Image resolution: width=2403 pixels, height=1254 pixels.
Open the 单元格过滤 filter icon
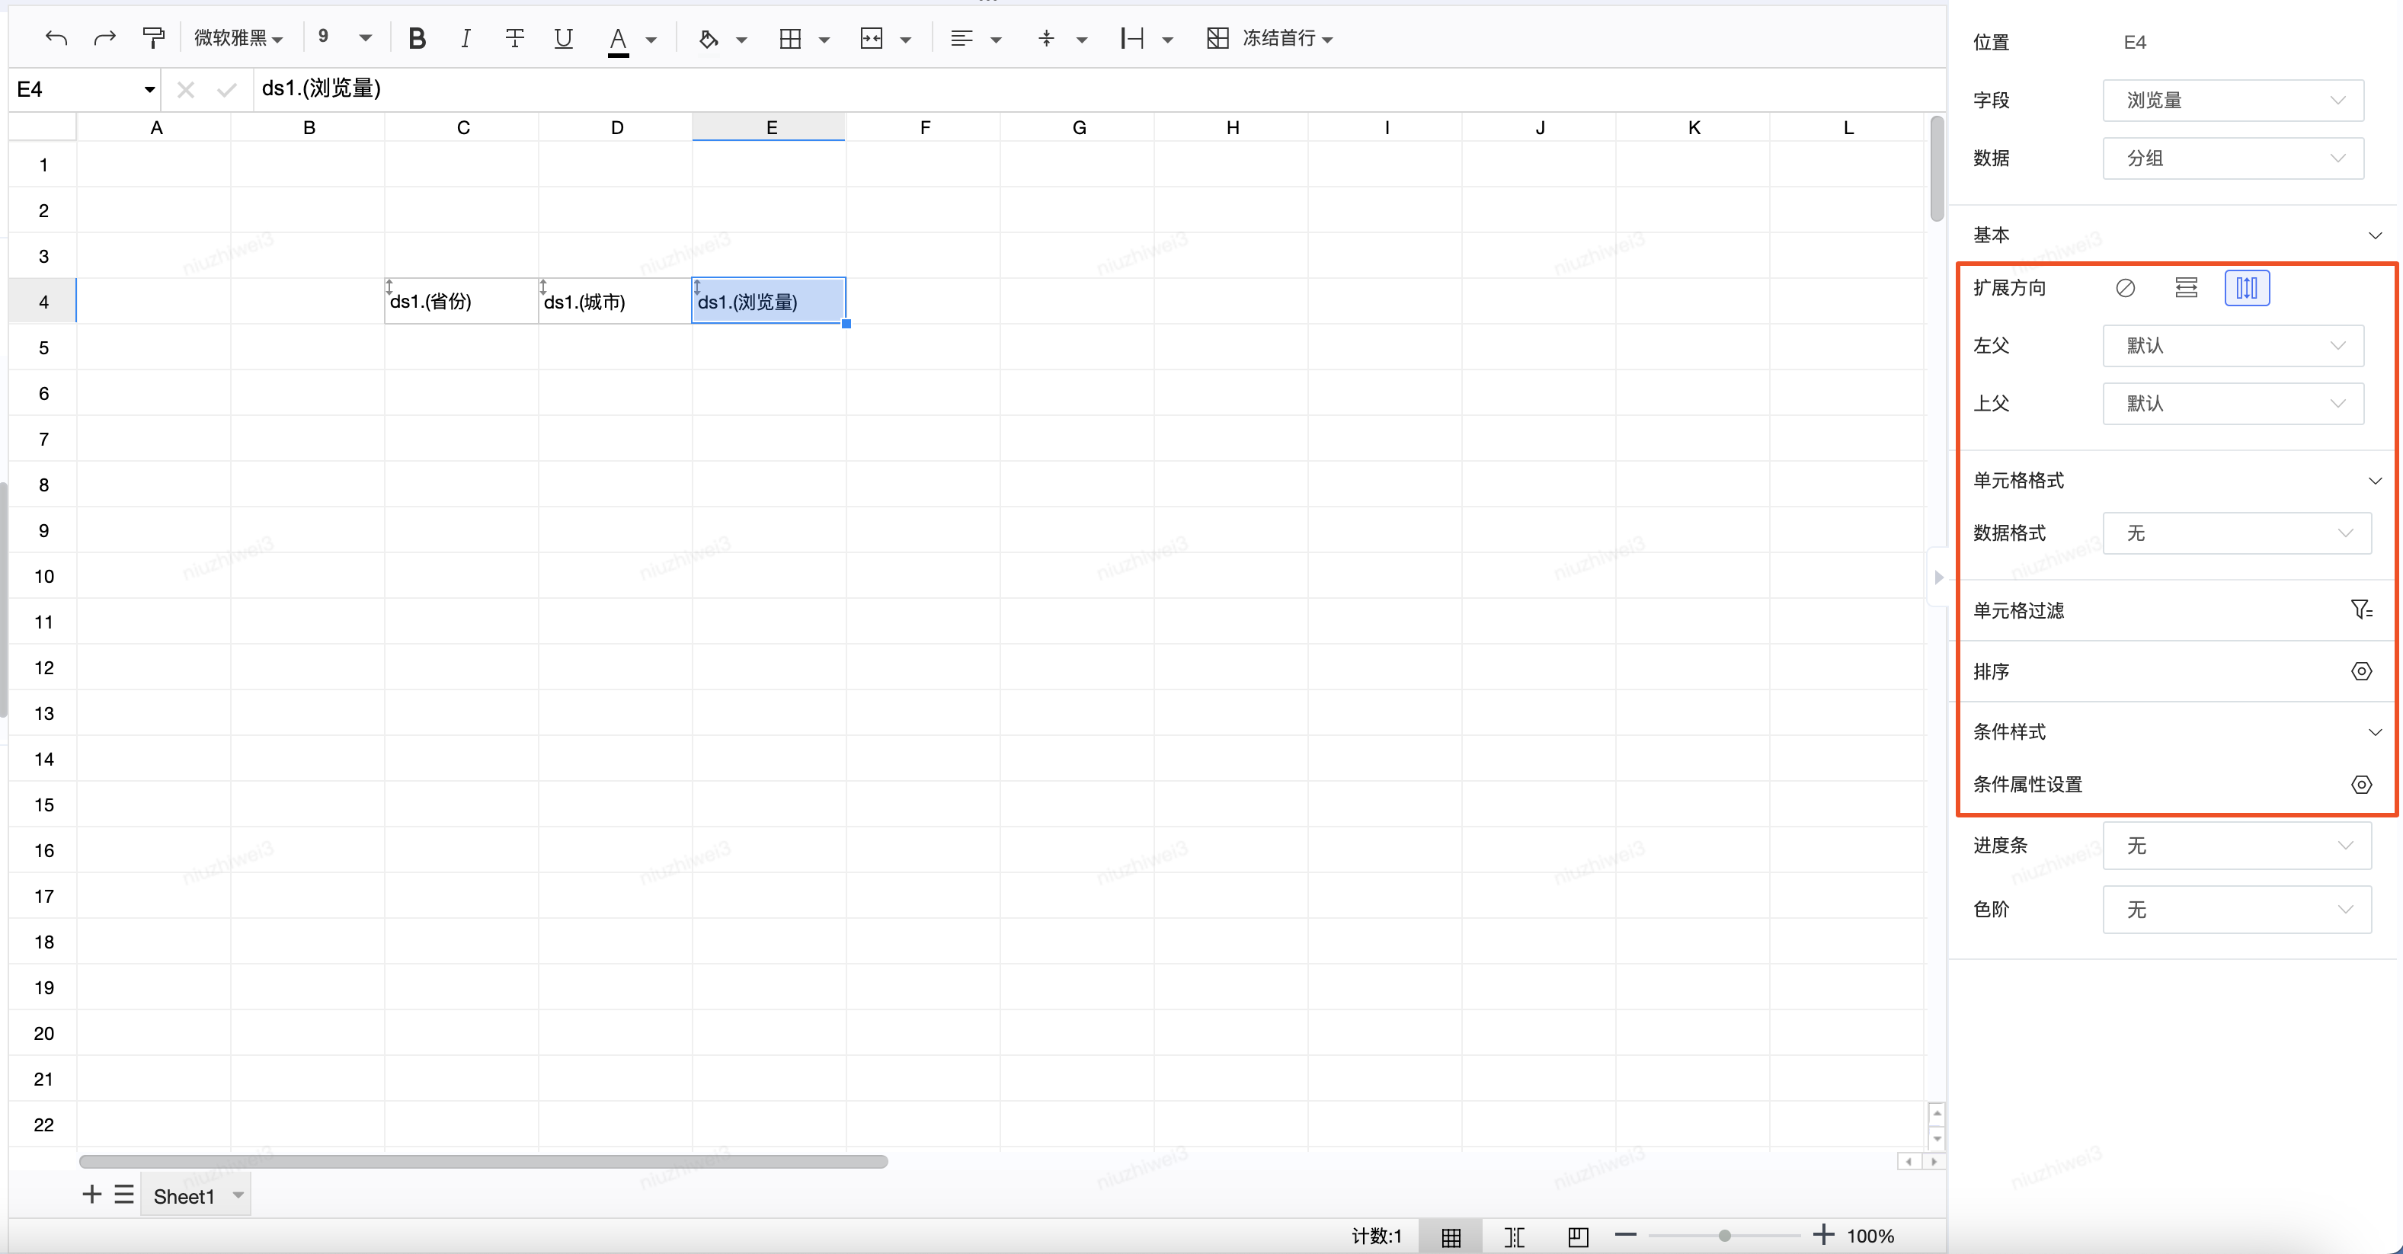pyautogui.click(x=2361, y=610)
